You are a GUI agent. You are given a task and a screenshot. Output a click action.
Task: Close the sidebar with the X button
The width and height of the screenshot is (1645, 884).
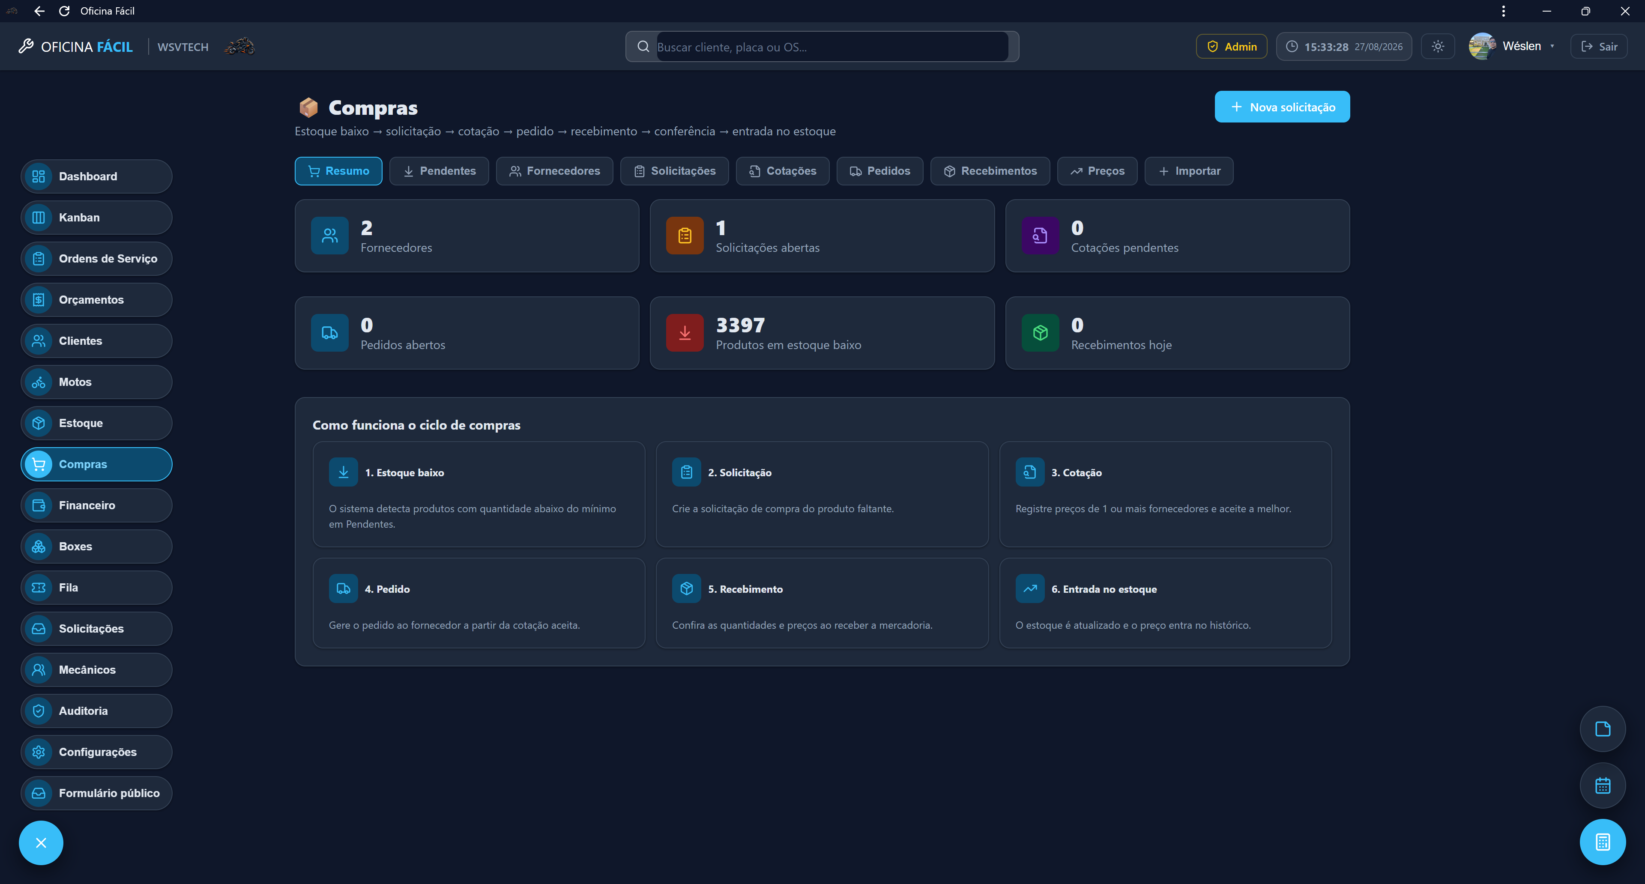coord(41,842)
